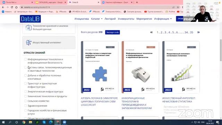Open File Explorer from the taskbar
This screenshot has width=222, height=125.
[x=31, y=122]
